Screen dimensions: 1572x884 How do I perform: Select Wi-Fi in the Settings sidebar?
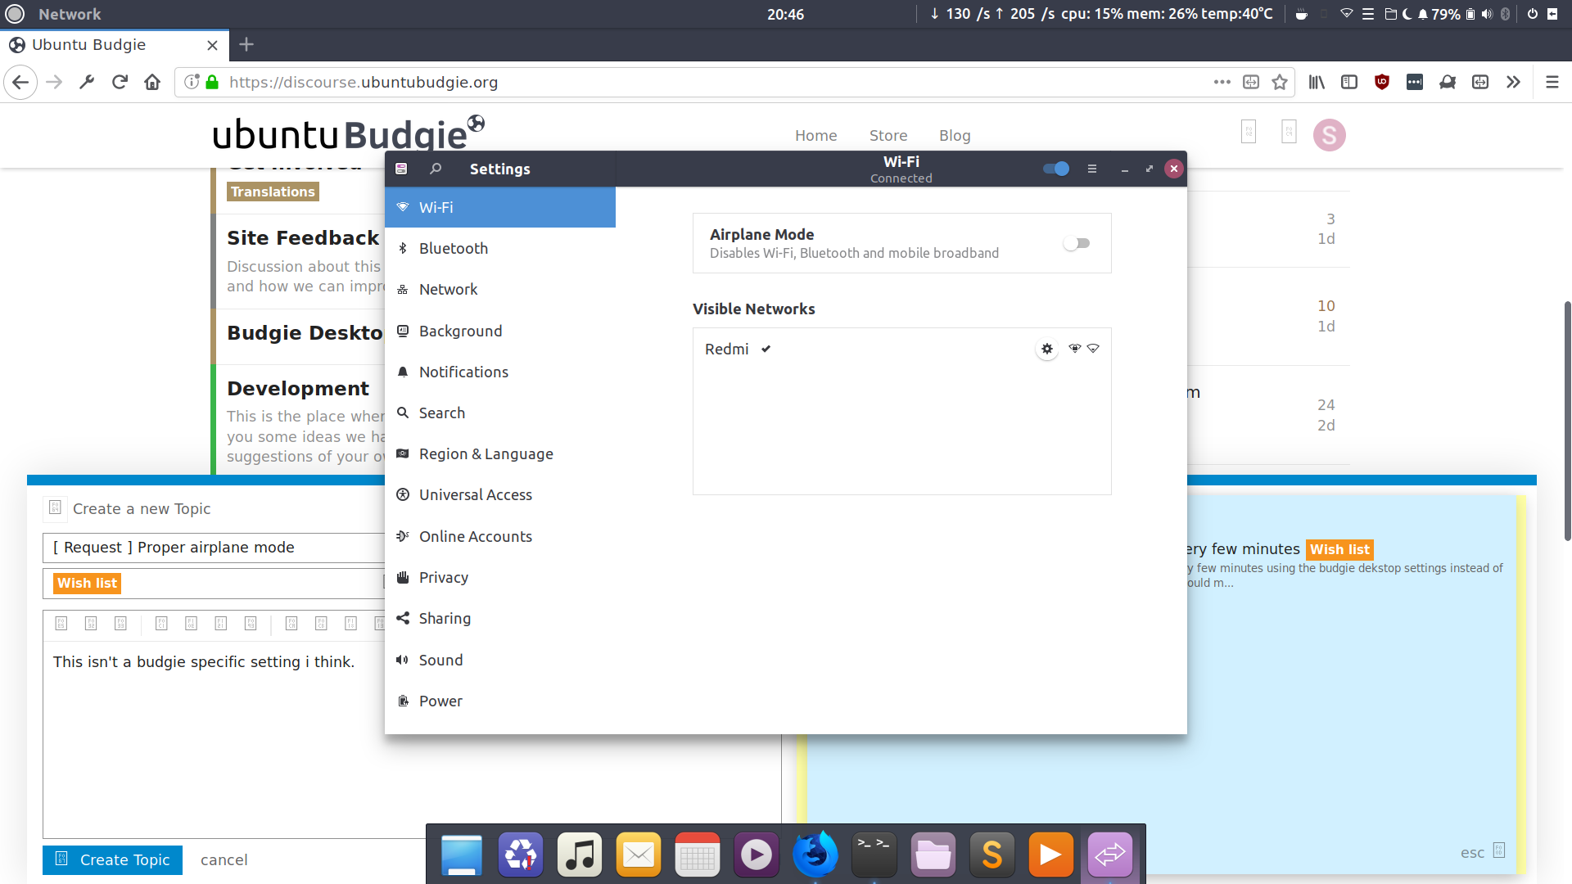point(500,207)
